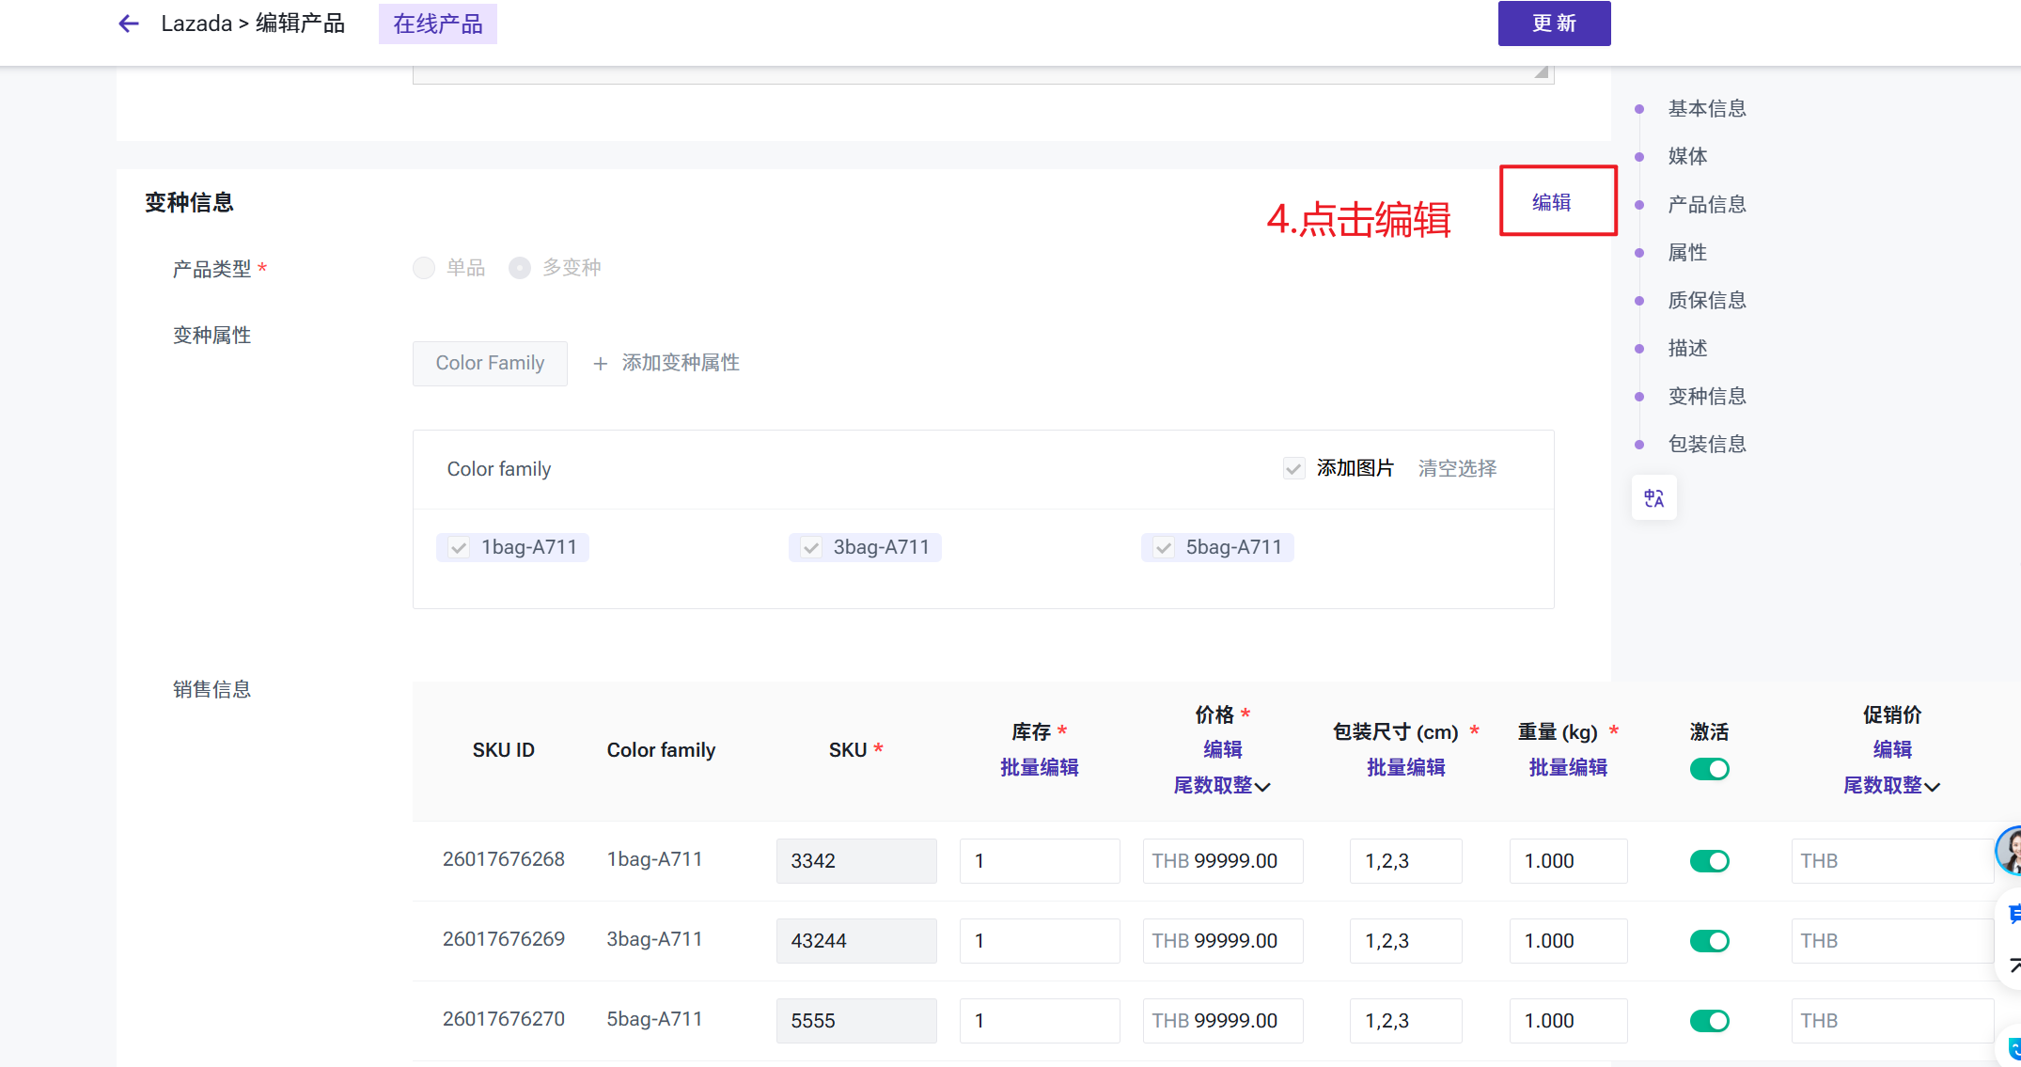
Task: Click the highlighted 编辑 edit link
Action: coord(1551,202)
